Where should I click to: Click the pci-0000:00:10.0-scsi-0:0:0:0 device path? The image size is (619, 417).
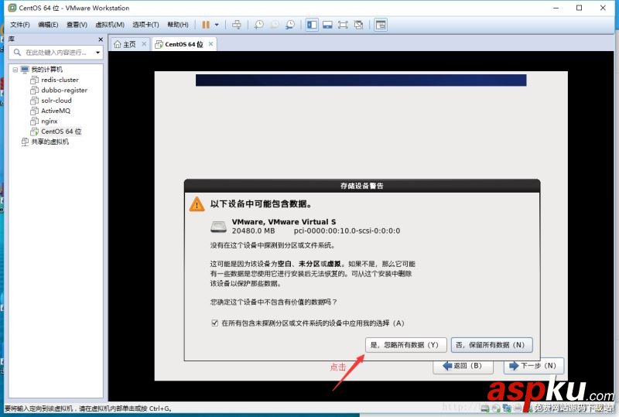(x=347, y=231)
